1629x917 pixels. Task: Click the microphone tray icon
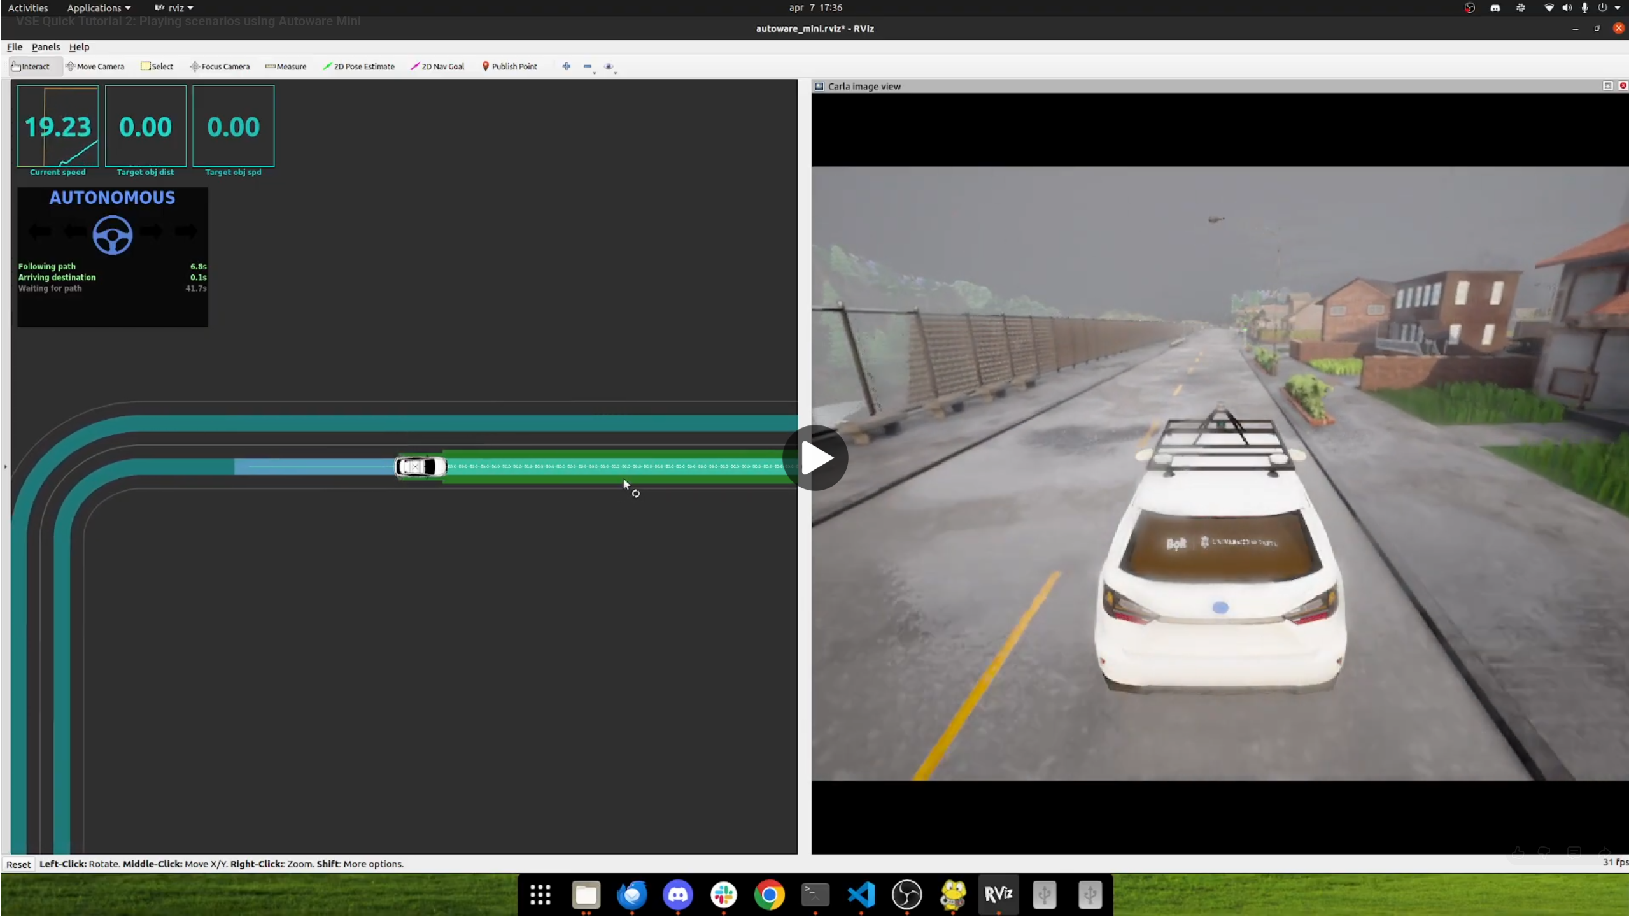pyautogui.click(x=1584, y=8)
